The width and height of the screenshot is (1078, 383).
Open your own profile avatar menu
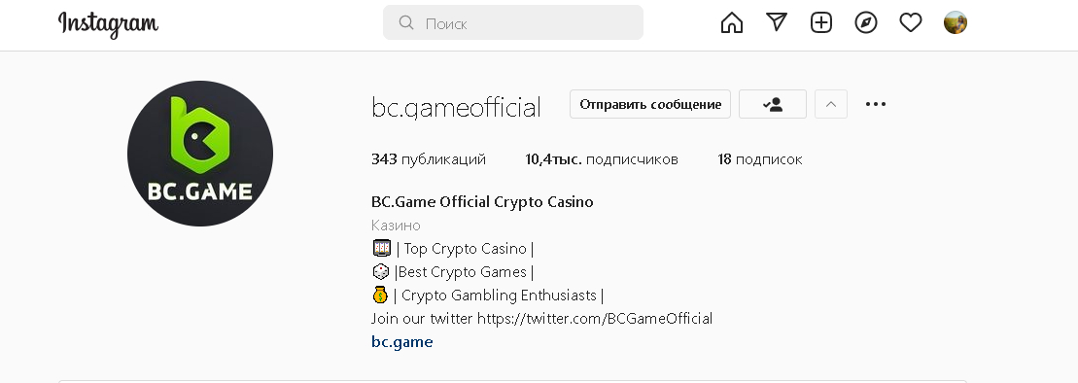click(955, 22)
